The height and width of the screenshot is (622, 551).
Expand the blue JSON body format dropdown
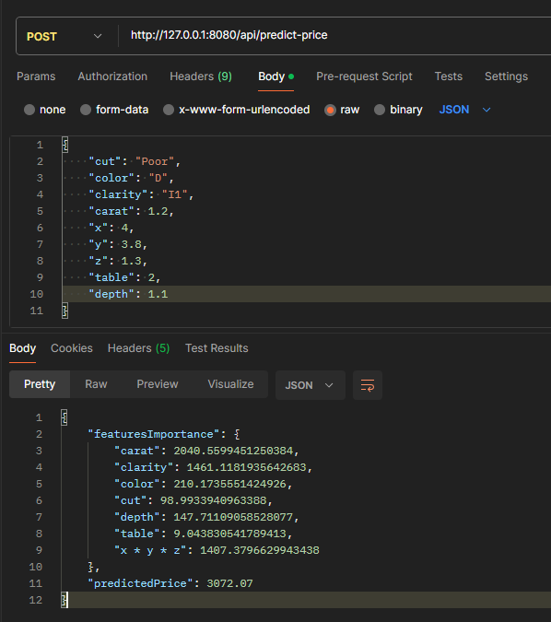(x=465, y=110)
